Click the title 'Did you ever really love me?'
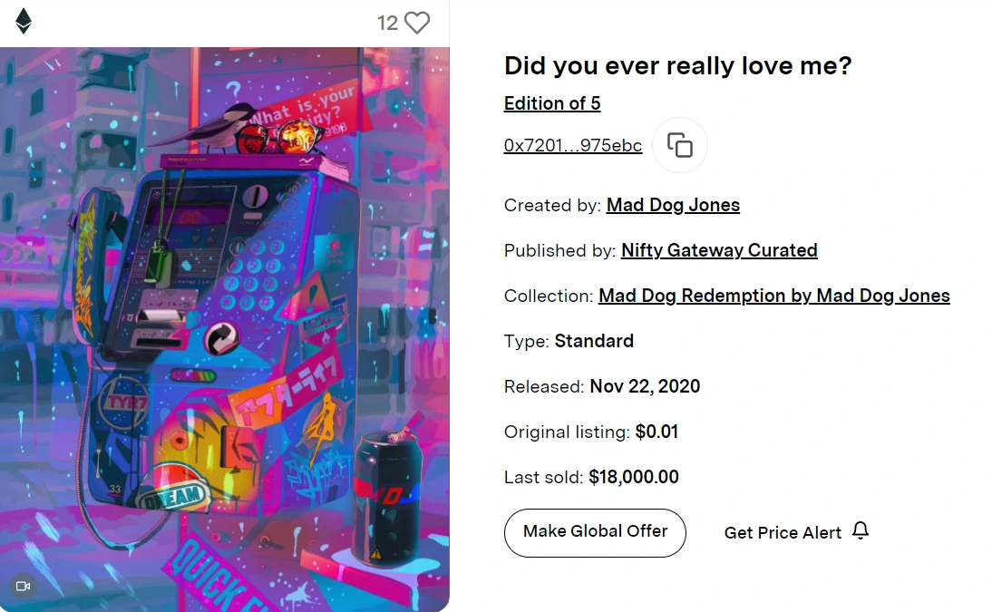The width and height of the screenshot is (992, 612). point(677,65)
